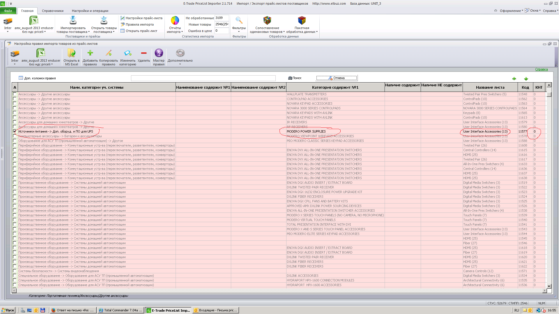Expand Inter dropdown arrow in rules toolbar

15,64
